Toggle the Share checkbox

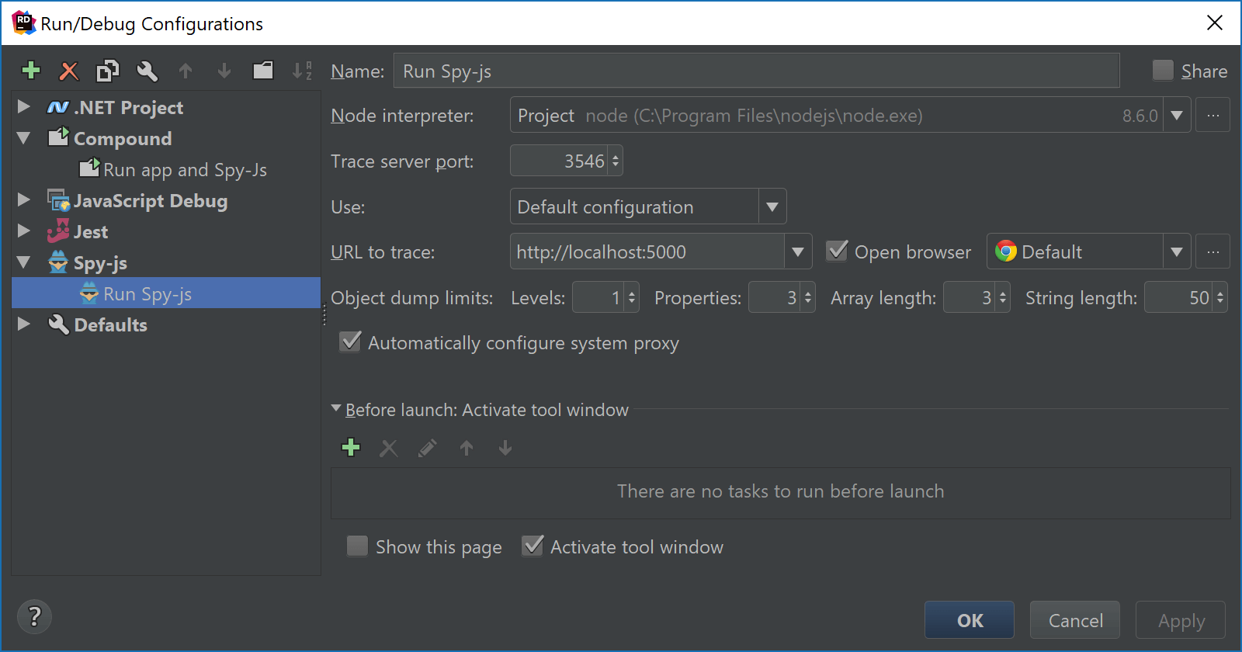1163,71
